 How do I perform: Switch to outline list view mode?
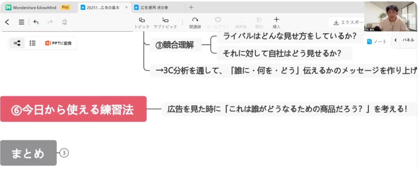click(33, 43)
